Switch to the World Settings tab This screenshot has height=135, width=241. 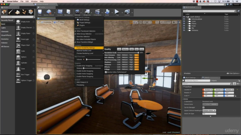(191, 78)
